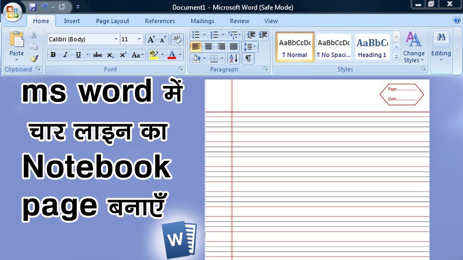Activate the Format Painter brush
Screen dimensions: 463x260
[34, 58]
